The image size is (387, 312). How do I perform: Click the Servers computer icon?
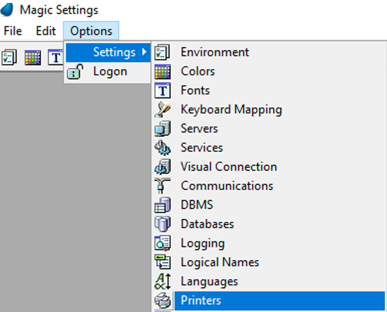click(162, 129)
